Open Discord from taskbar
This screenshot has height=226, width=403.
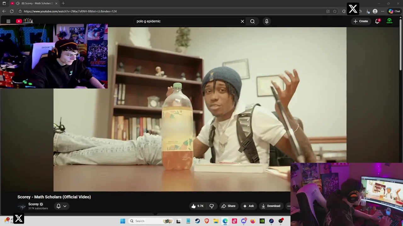[244, 221]
